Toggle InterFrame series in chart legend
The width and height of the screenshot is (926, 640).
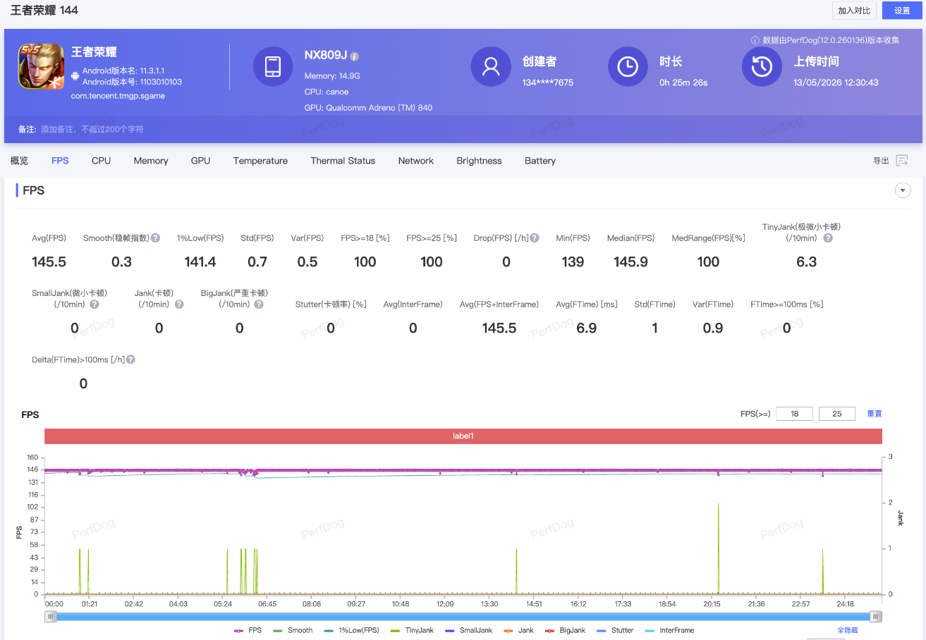669,630
